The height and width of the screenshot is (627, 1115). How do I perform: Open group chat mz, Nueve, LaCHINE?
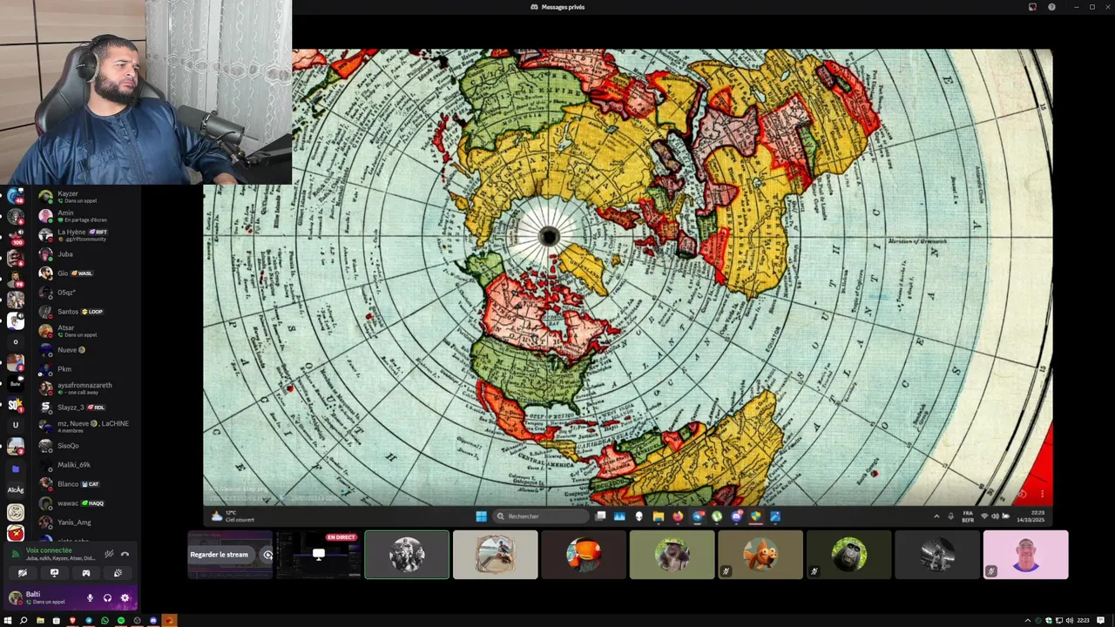pyautogui.click(x=85, y=427)
